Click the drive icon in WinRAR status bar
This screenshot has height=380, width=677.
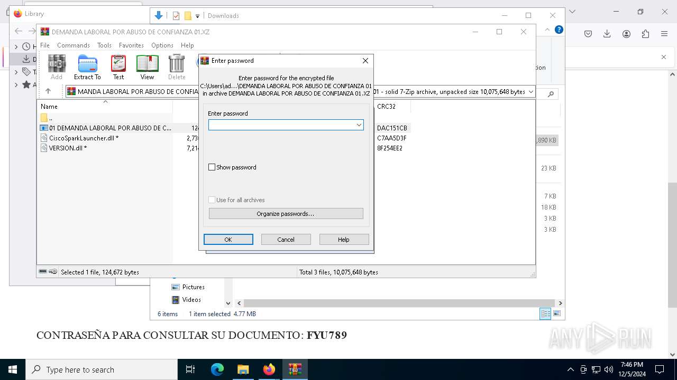coord(43,272)
